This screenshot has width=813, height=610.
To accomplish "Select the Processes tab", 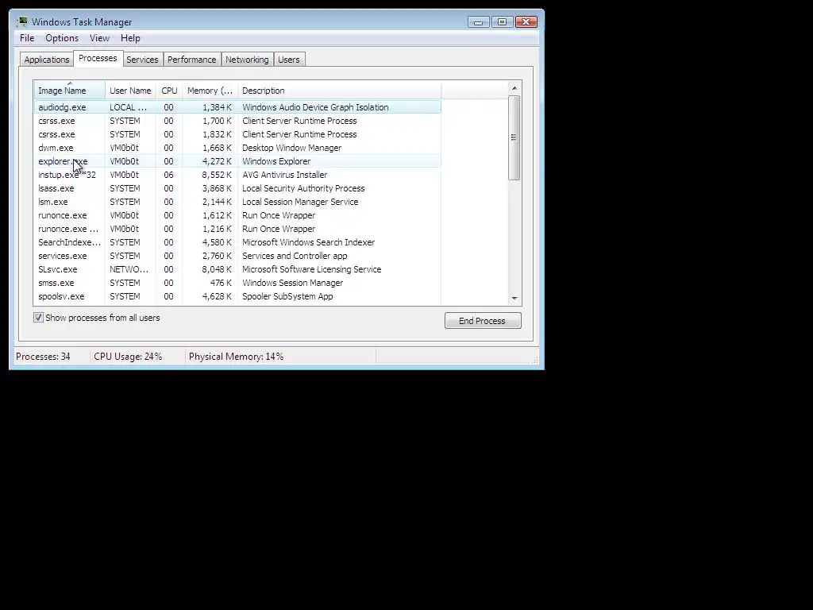I will point(98,58).
